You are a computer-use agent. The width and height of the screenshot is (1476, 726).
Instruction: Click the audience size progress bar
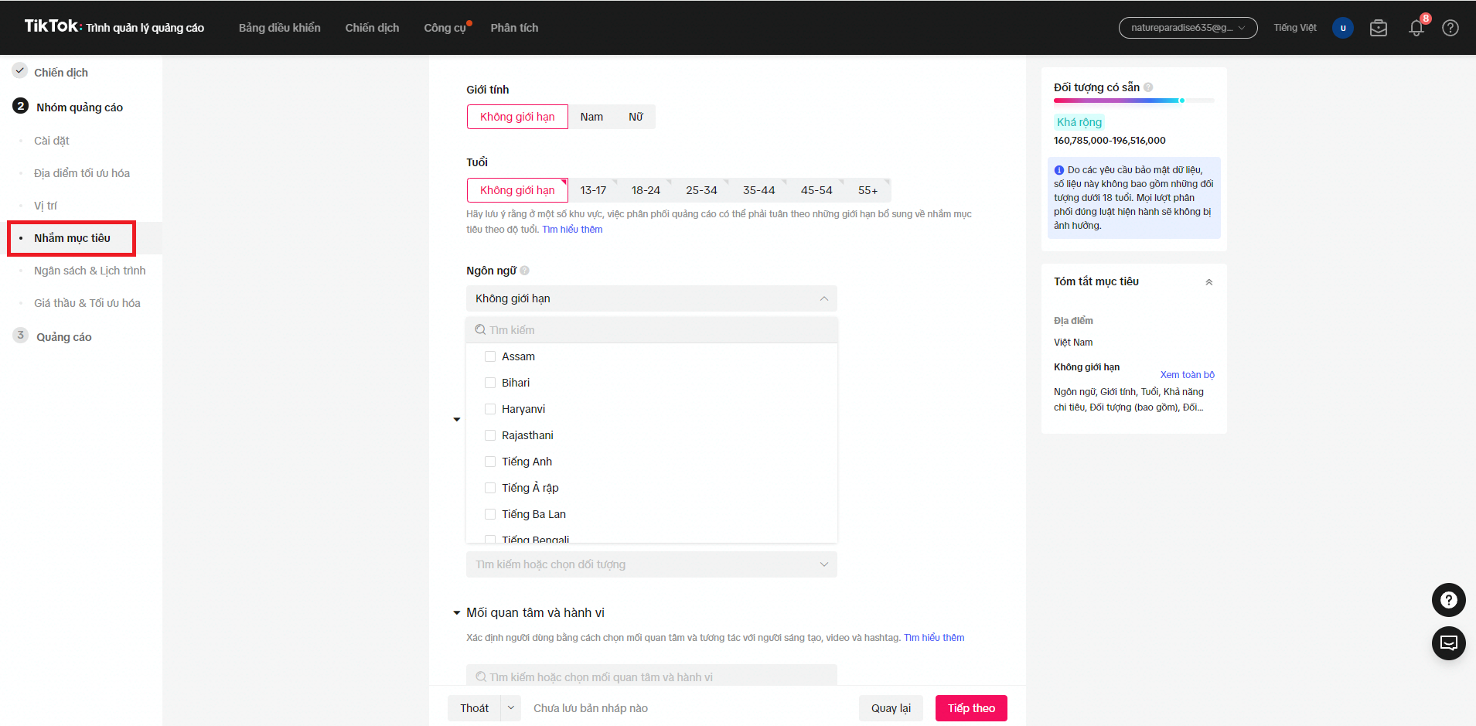click(x=1133, y=101)
